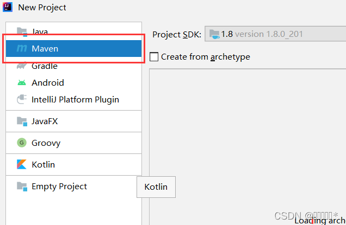
Task: Pick Kotlin from the list
Action: [73, 164]
